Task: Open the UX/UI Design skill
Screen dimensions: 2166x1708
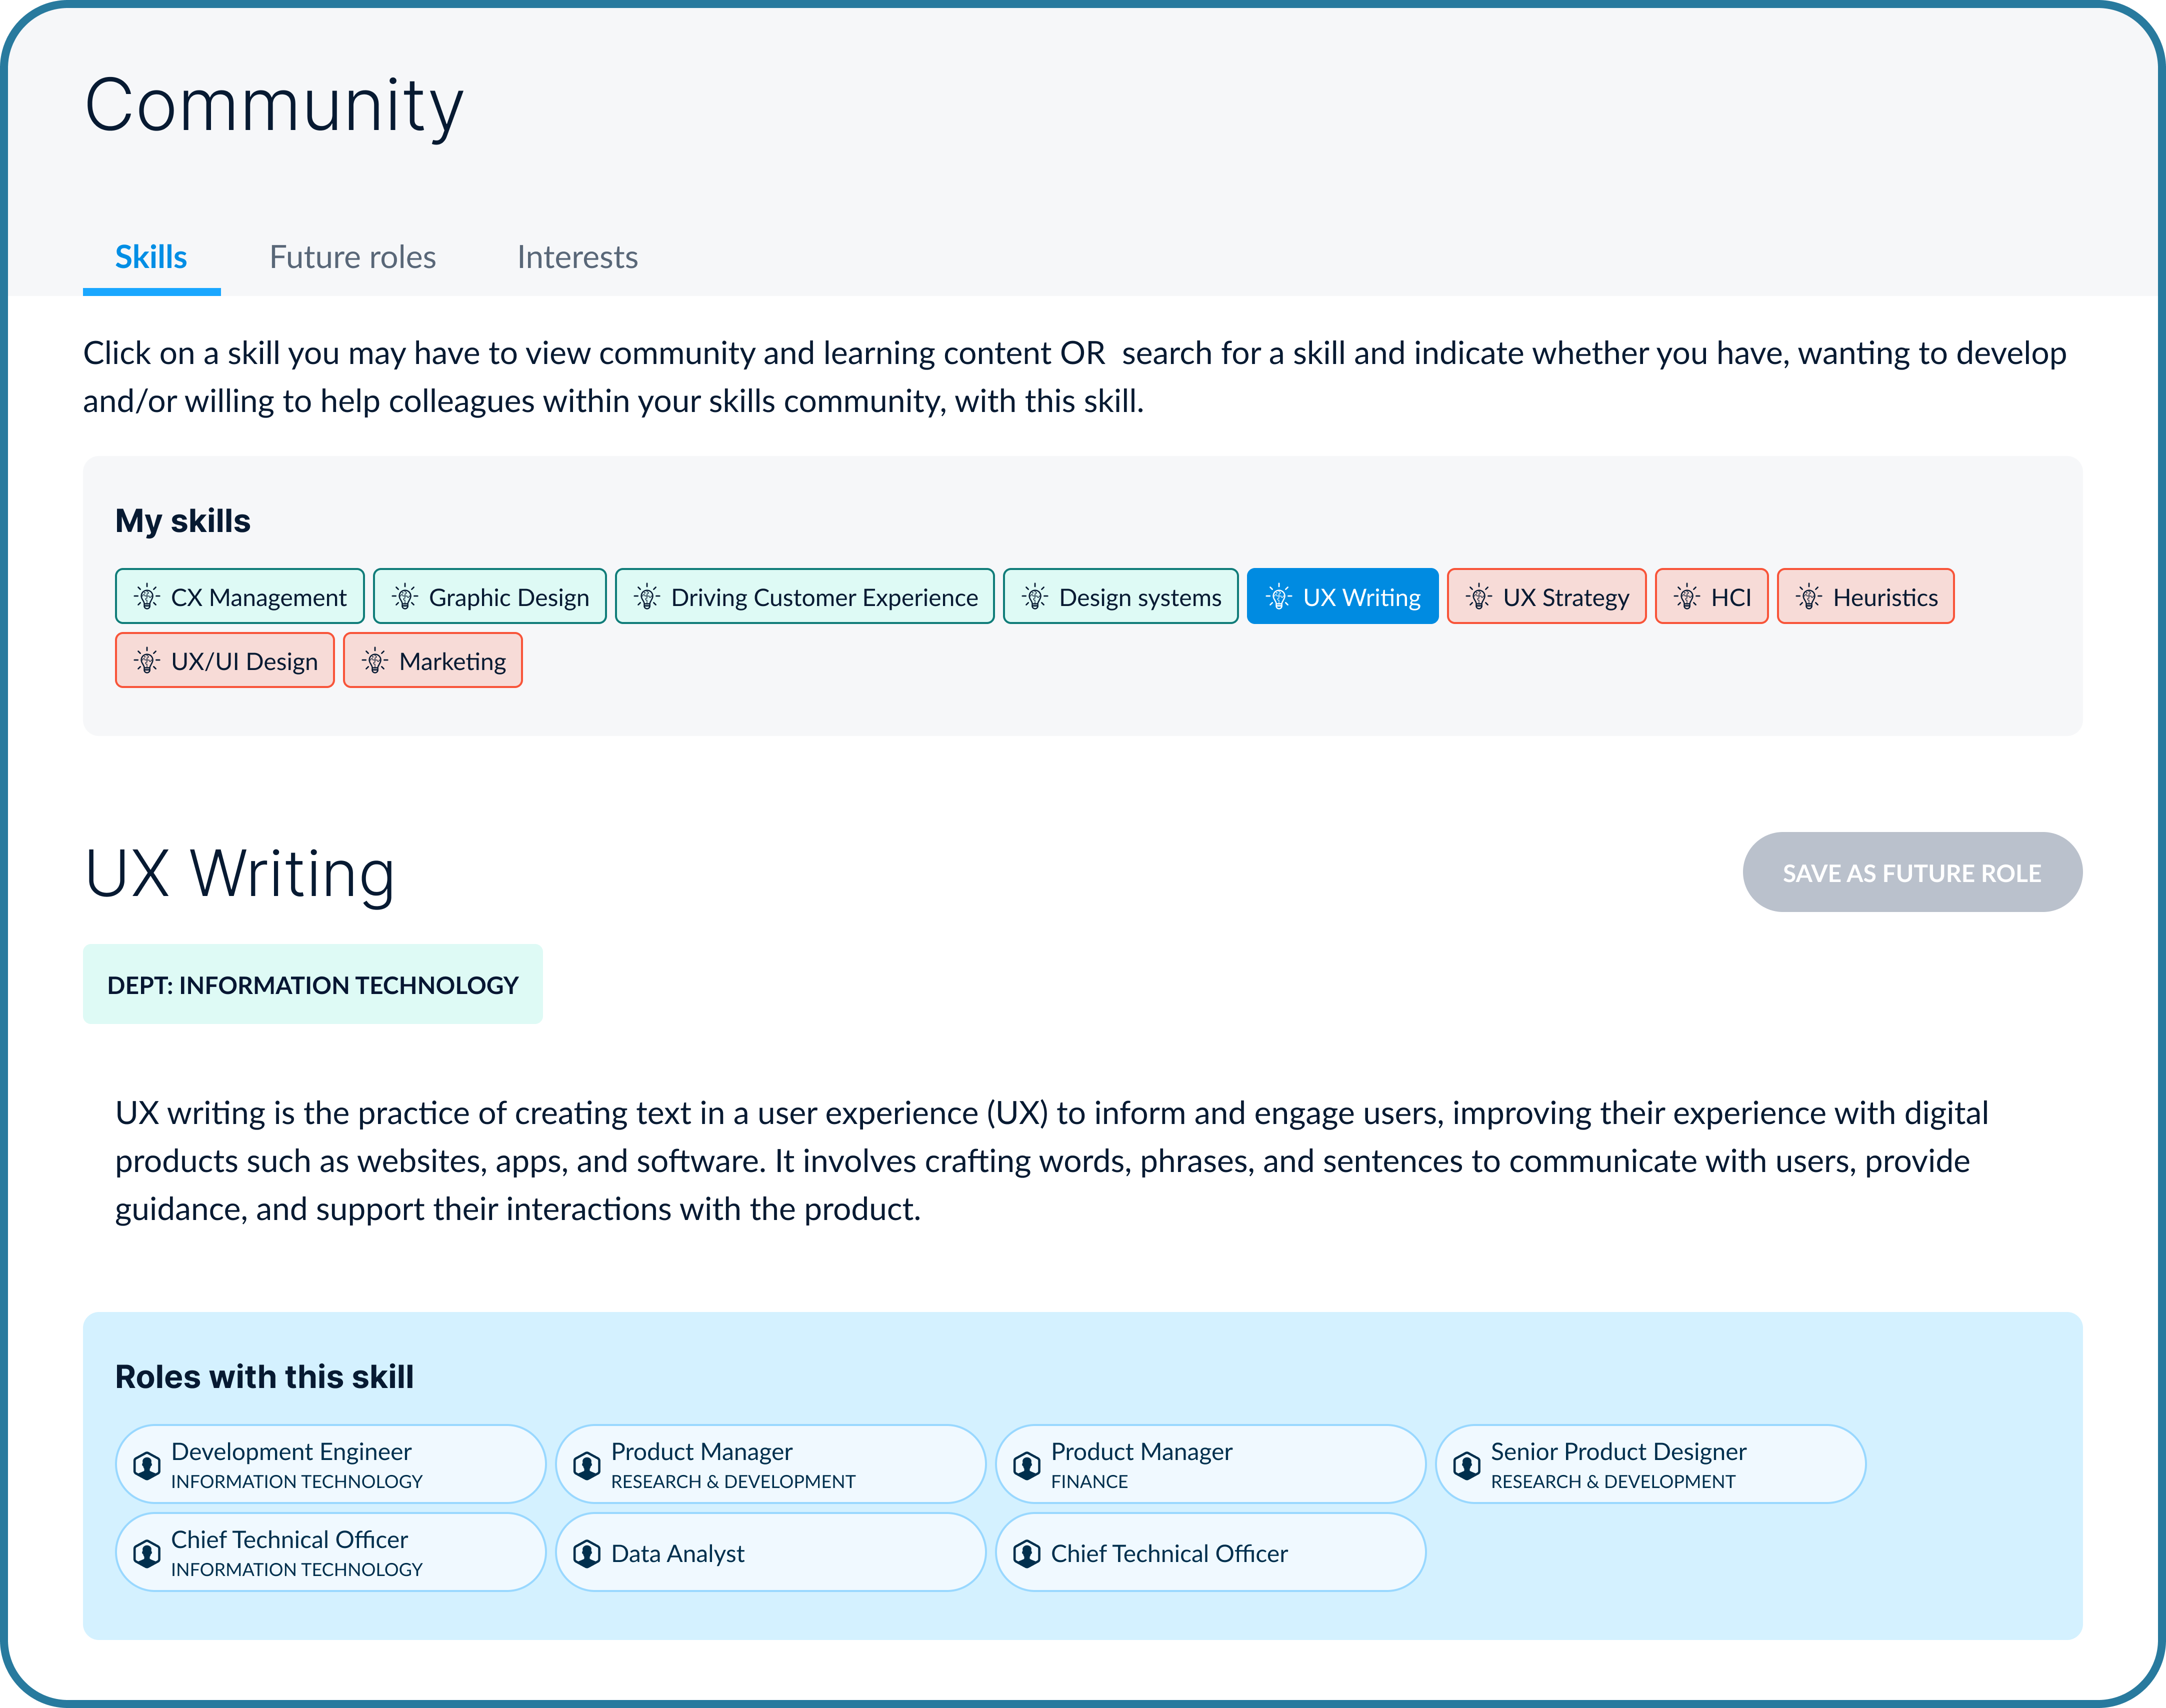Action: 225,661
